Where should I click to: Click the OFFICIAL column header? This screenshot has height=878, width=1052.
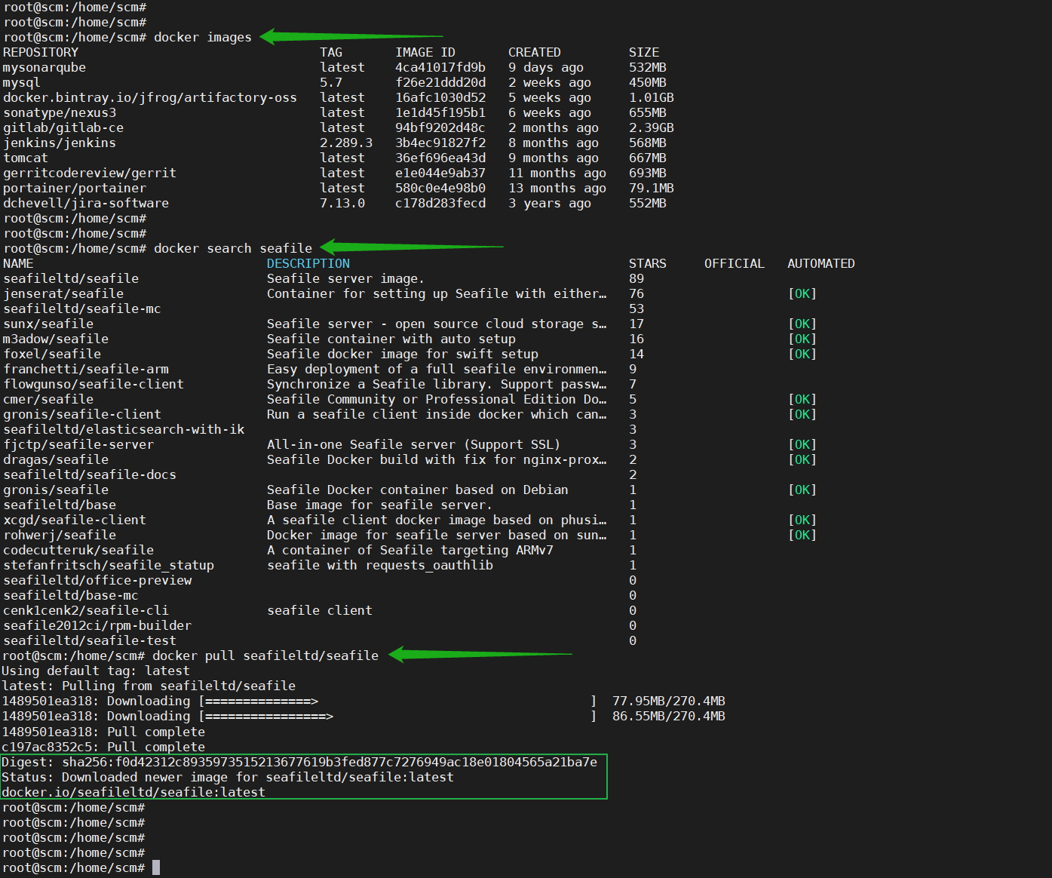tap(735, 263)
